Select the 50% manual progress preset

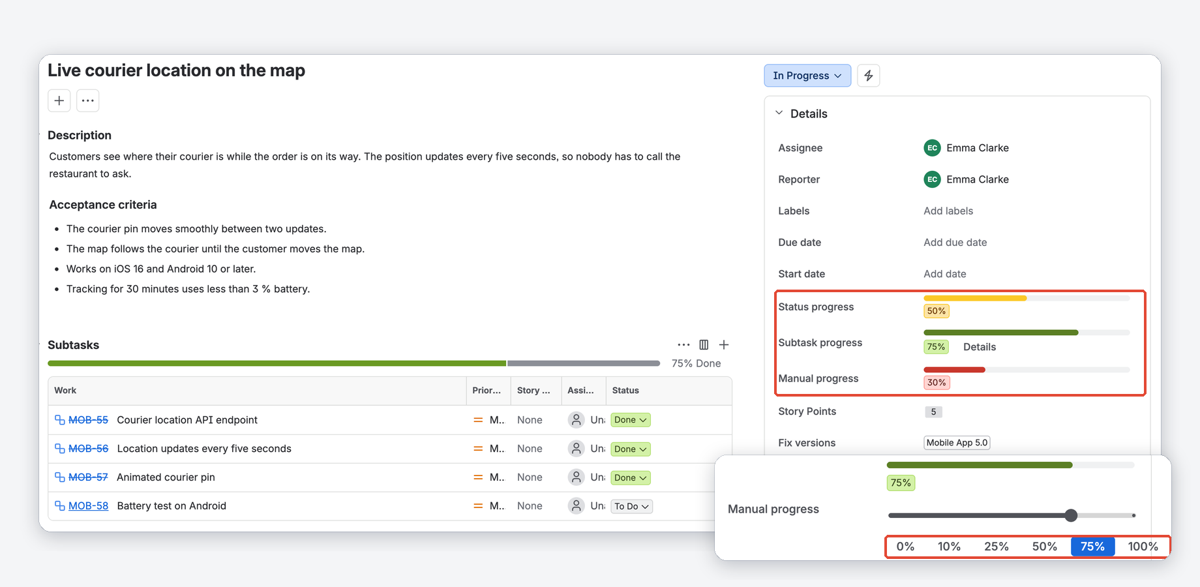tap(1044, 547)
